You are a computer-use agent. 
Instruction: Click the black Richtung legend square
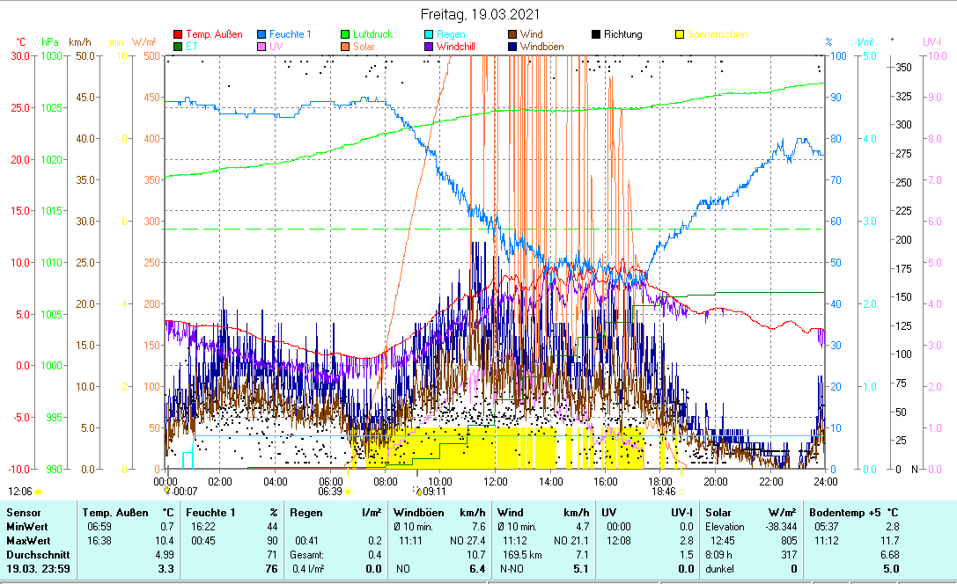[597, 34]
